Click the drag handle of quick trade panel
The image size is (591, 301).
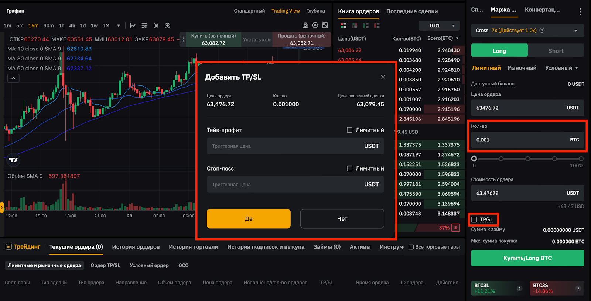(x=182, y=39)
